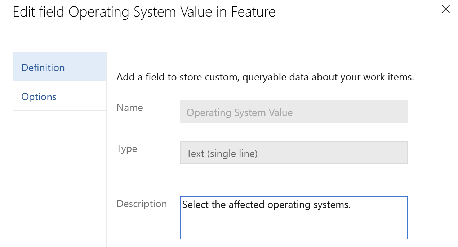
Task: Switch to the Options tab
Action: pyautogui.click(x=39, y=97)
